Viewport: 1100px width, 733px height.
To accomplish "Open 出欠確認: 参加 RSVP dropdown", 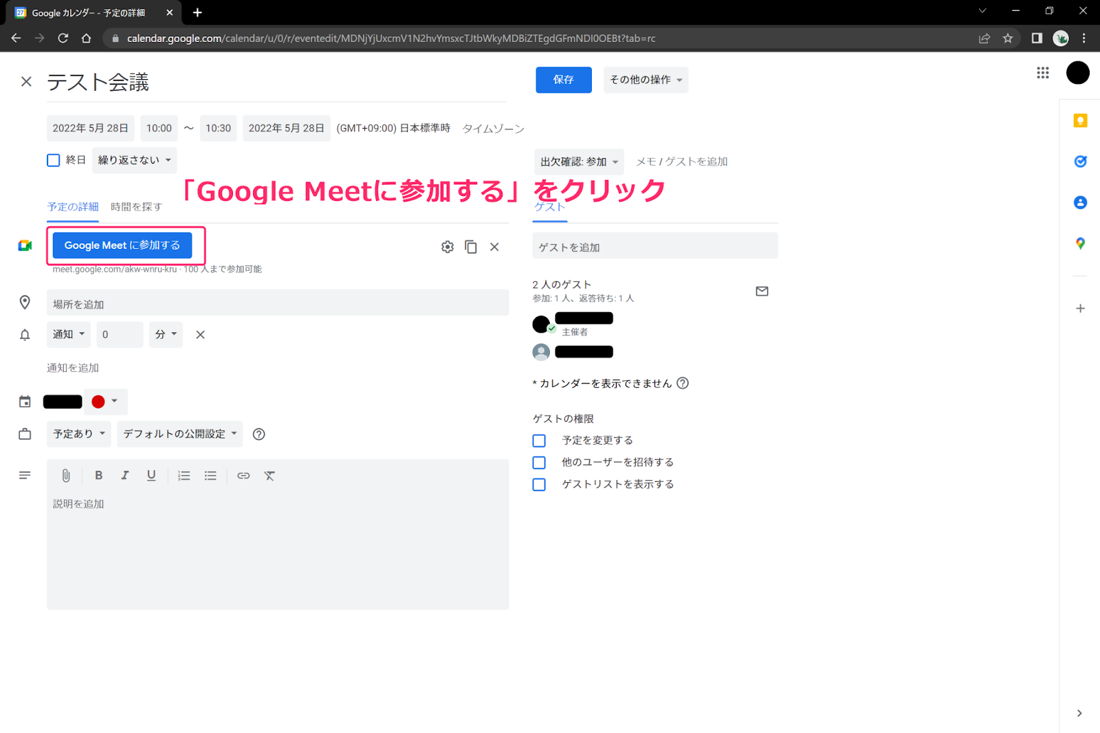I will (x=579, y=162).
